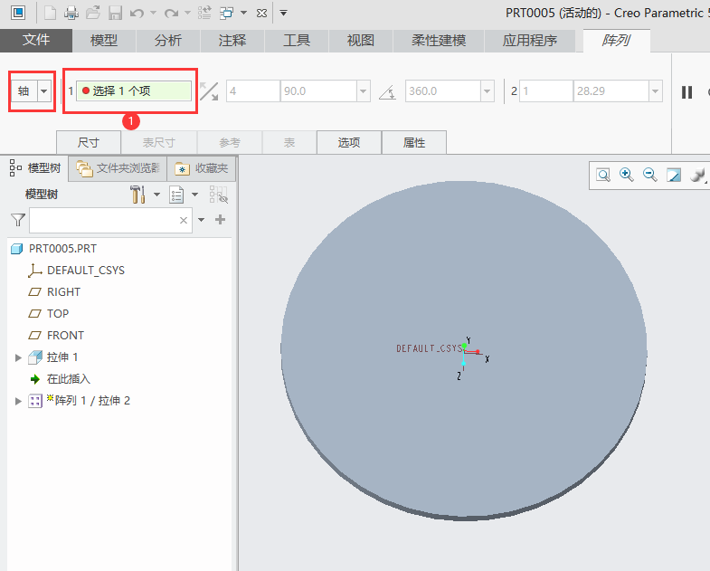Select the 文件夹浏览器 navigator tab
This screenshot has width=710, height=571.
pyautogui.click(x=118, y=168)
